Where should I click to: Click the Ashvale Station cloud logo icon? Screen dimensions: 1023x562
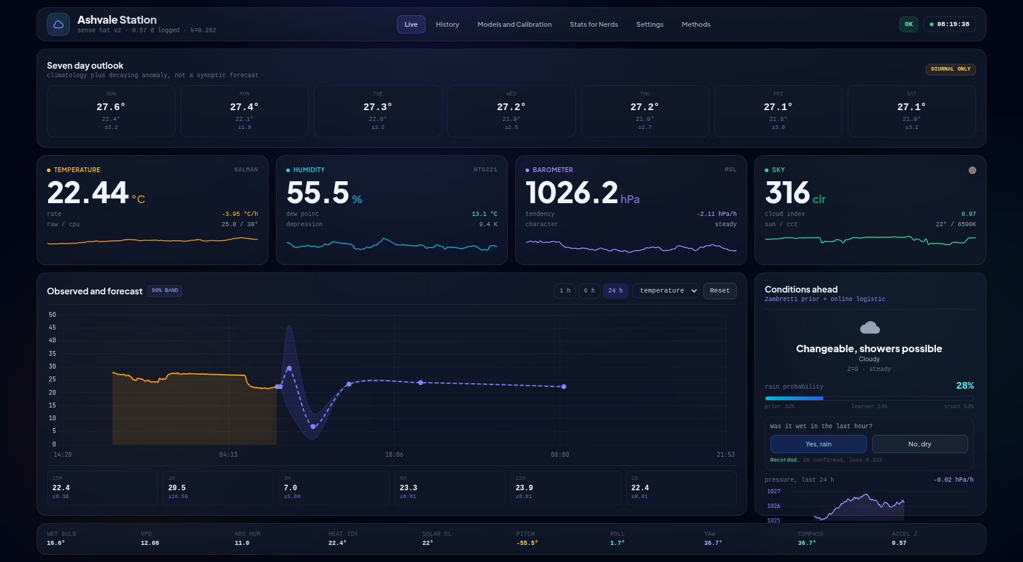58,24
